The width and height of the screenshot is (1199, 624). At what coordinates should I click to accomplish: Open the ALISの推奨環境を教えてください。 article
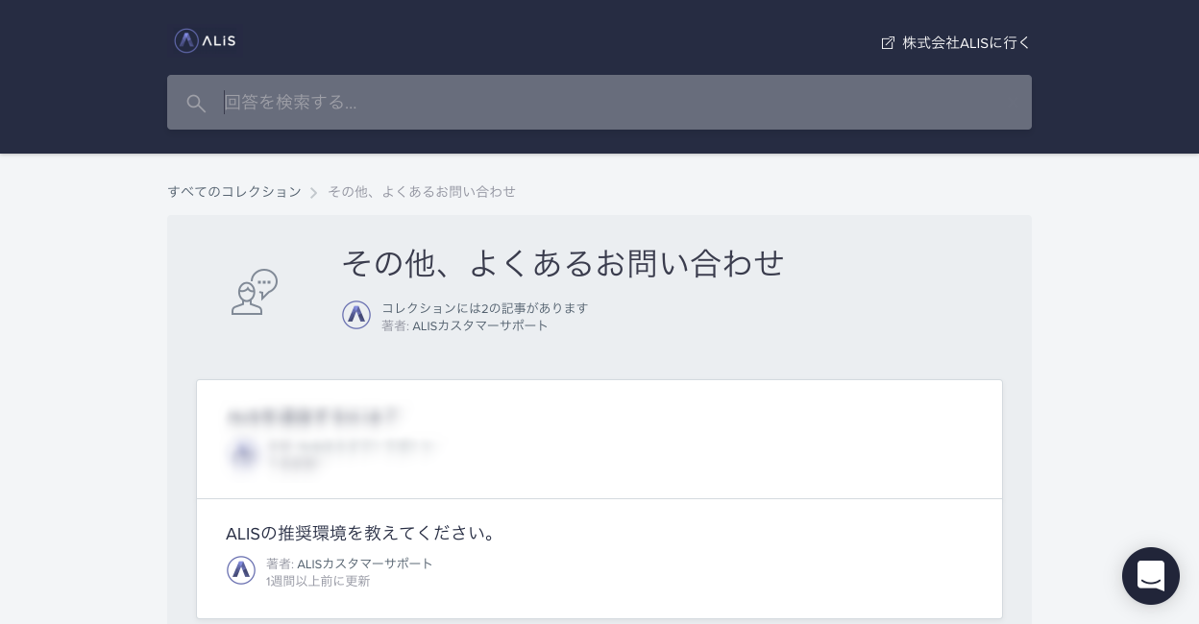(363, 533)
